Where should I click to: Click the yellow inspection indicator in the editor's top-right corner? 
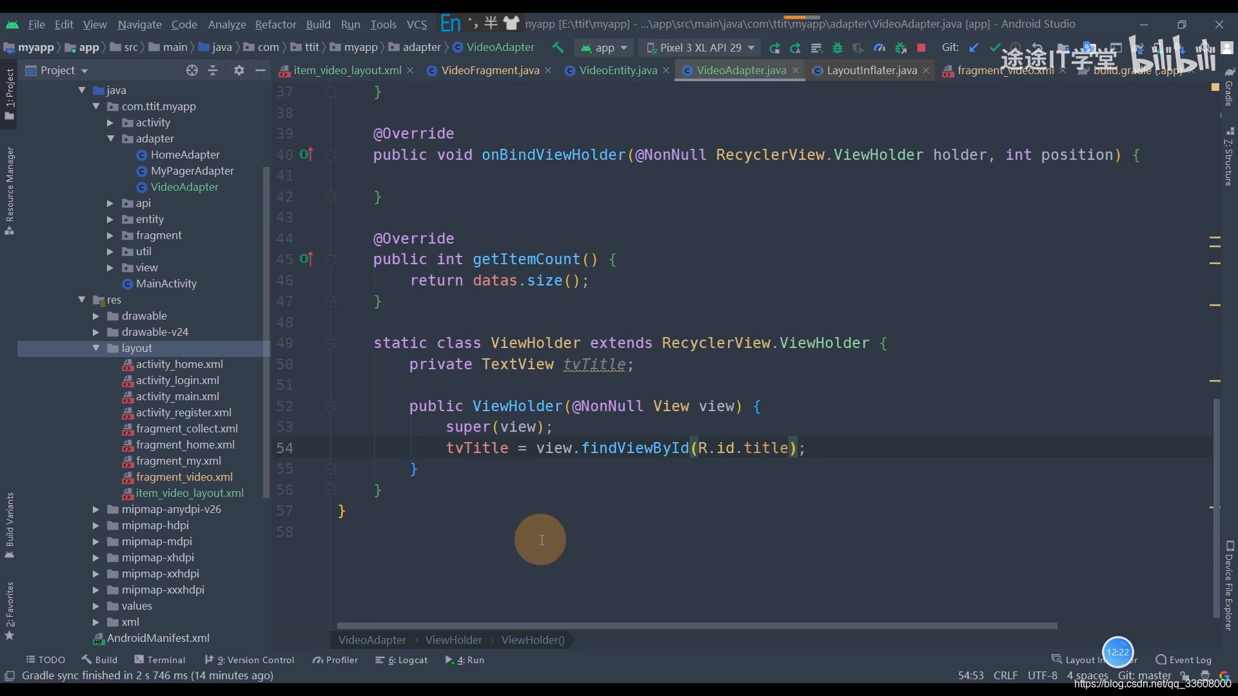pyautogui.click(x=1215, y=87)
